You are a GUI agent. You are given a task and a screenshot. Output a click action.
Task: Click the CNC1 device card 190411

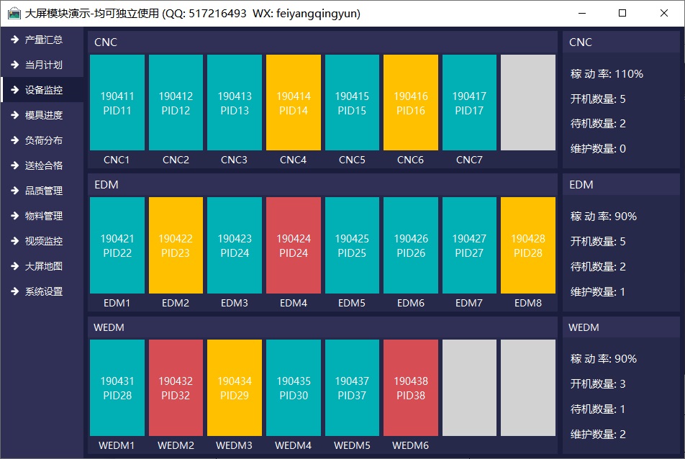coord(117,103)
